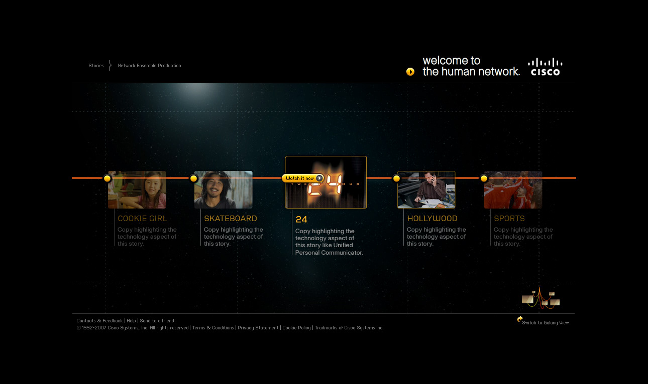Click the 24 story description mentioning Unified Personal Communicator

pyautogui.click(x=329, y=242)
